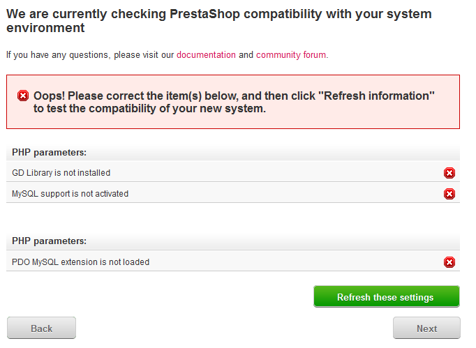This screenshot has height=348, width=476.
Task: Click "to test the compatibility" line in alert
Action: [x=149, y=108]
